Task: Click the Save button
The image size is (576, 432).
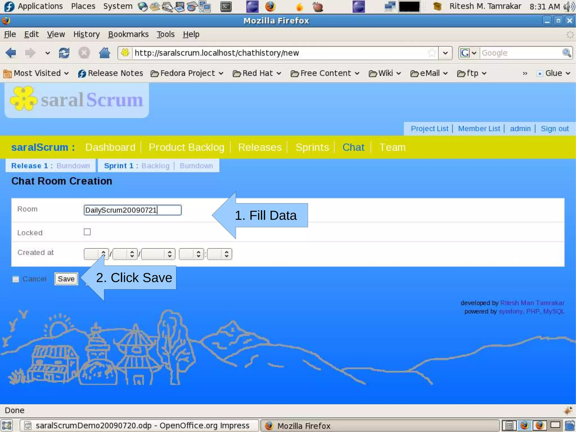Action: pos(66,279)
